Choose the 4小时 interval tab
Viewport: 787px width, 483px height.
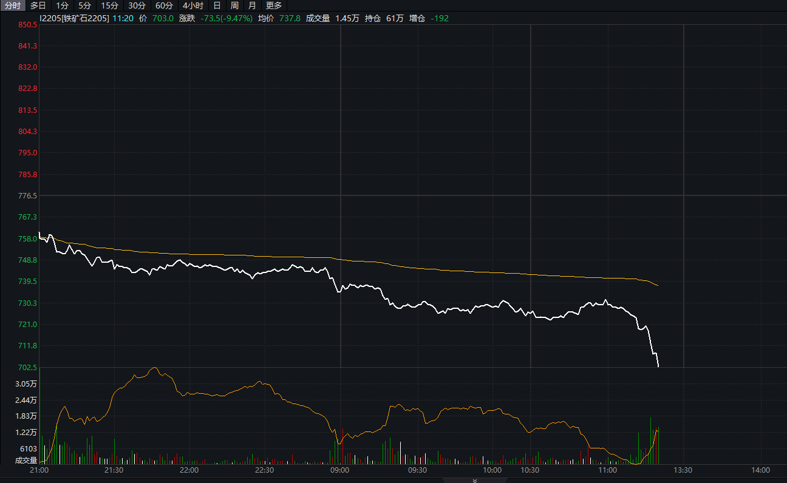point(193,5)
